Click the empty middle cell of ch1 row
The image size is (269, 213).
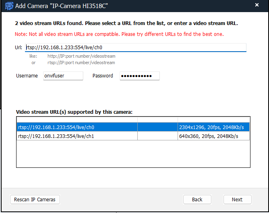click(157, 136)
